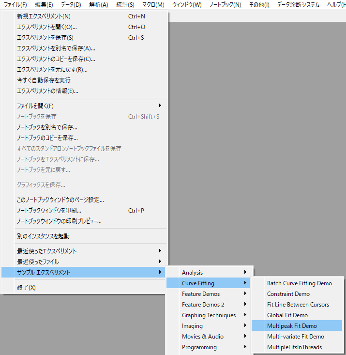The height and width of the screenshot is (355, 346).
Task: Expand the ファイルを開く(F) submenu
Action: pos(84,106)
